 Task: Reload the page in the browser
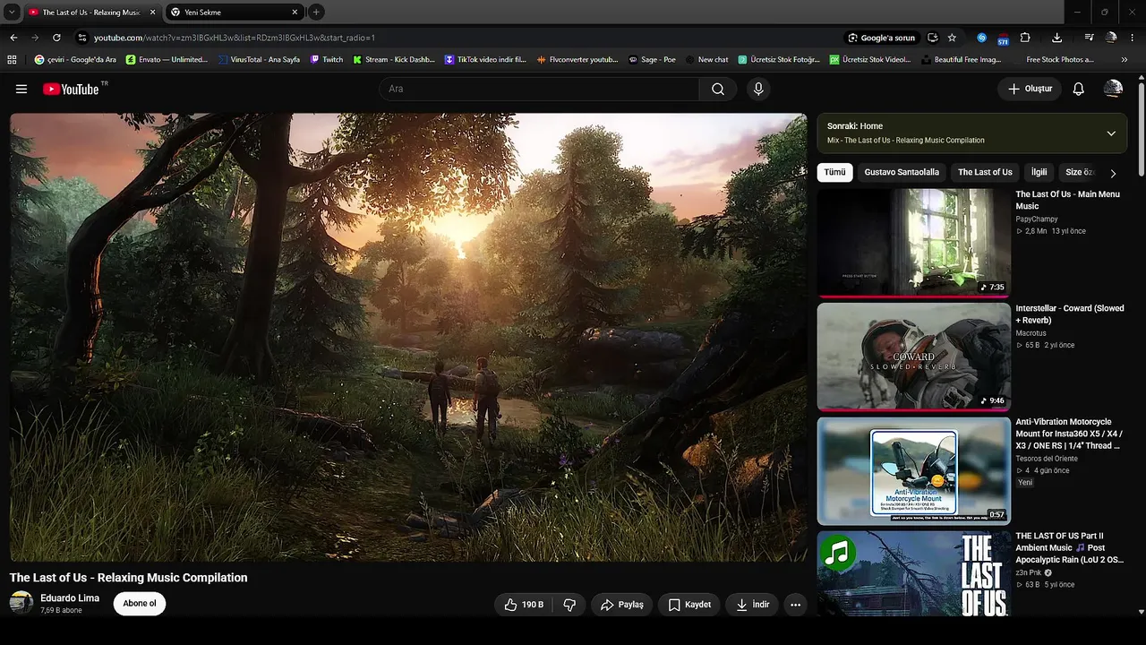pyautogui.click(x=56, y=38)
